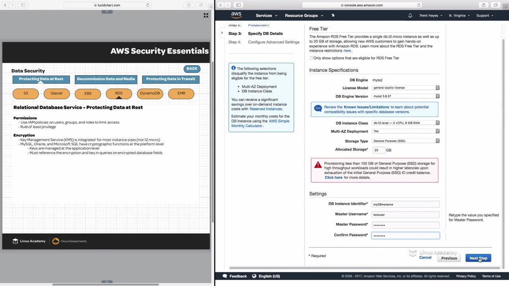This screenshot has width=509, height=286.
Task: Show the tab overview in the lucidchart.com window
Action: 201,5
